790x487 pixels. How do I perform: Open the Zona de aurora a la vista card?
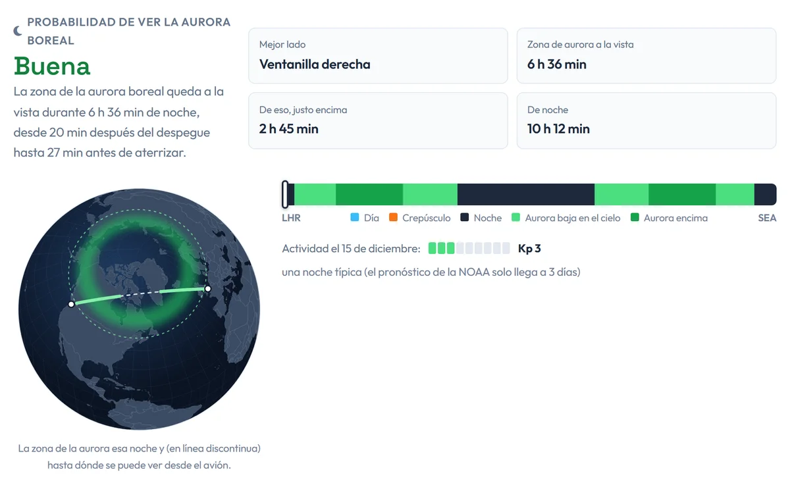click(646, 56)
